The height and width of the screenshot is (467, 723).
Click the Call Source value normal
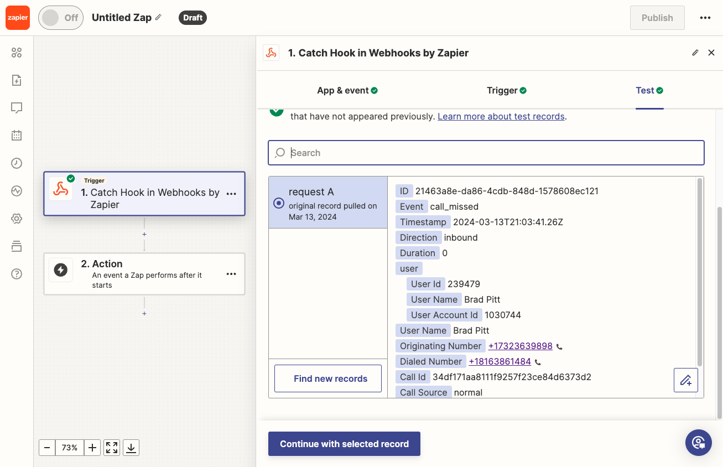click(468, 392)
